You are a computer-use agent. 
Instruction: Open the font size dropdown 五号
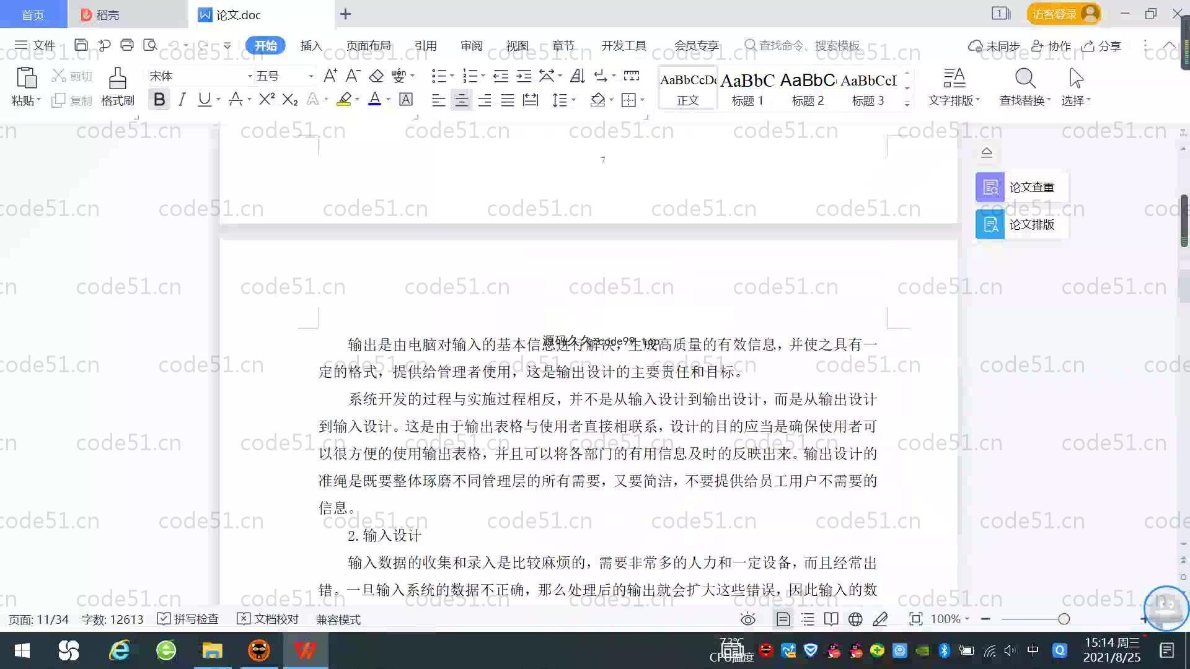311,76
